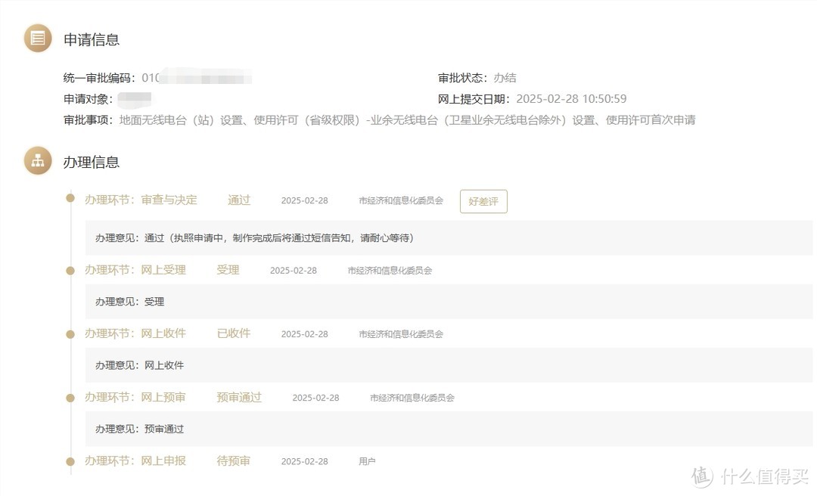
Task: Select the timeline dot beside 网上受理
Action: [x=70, y=270]
